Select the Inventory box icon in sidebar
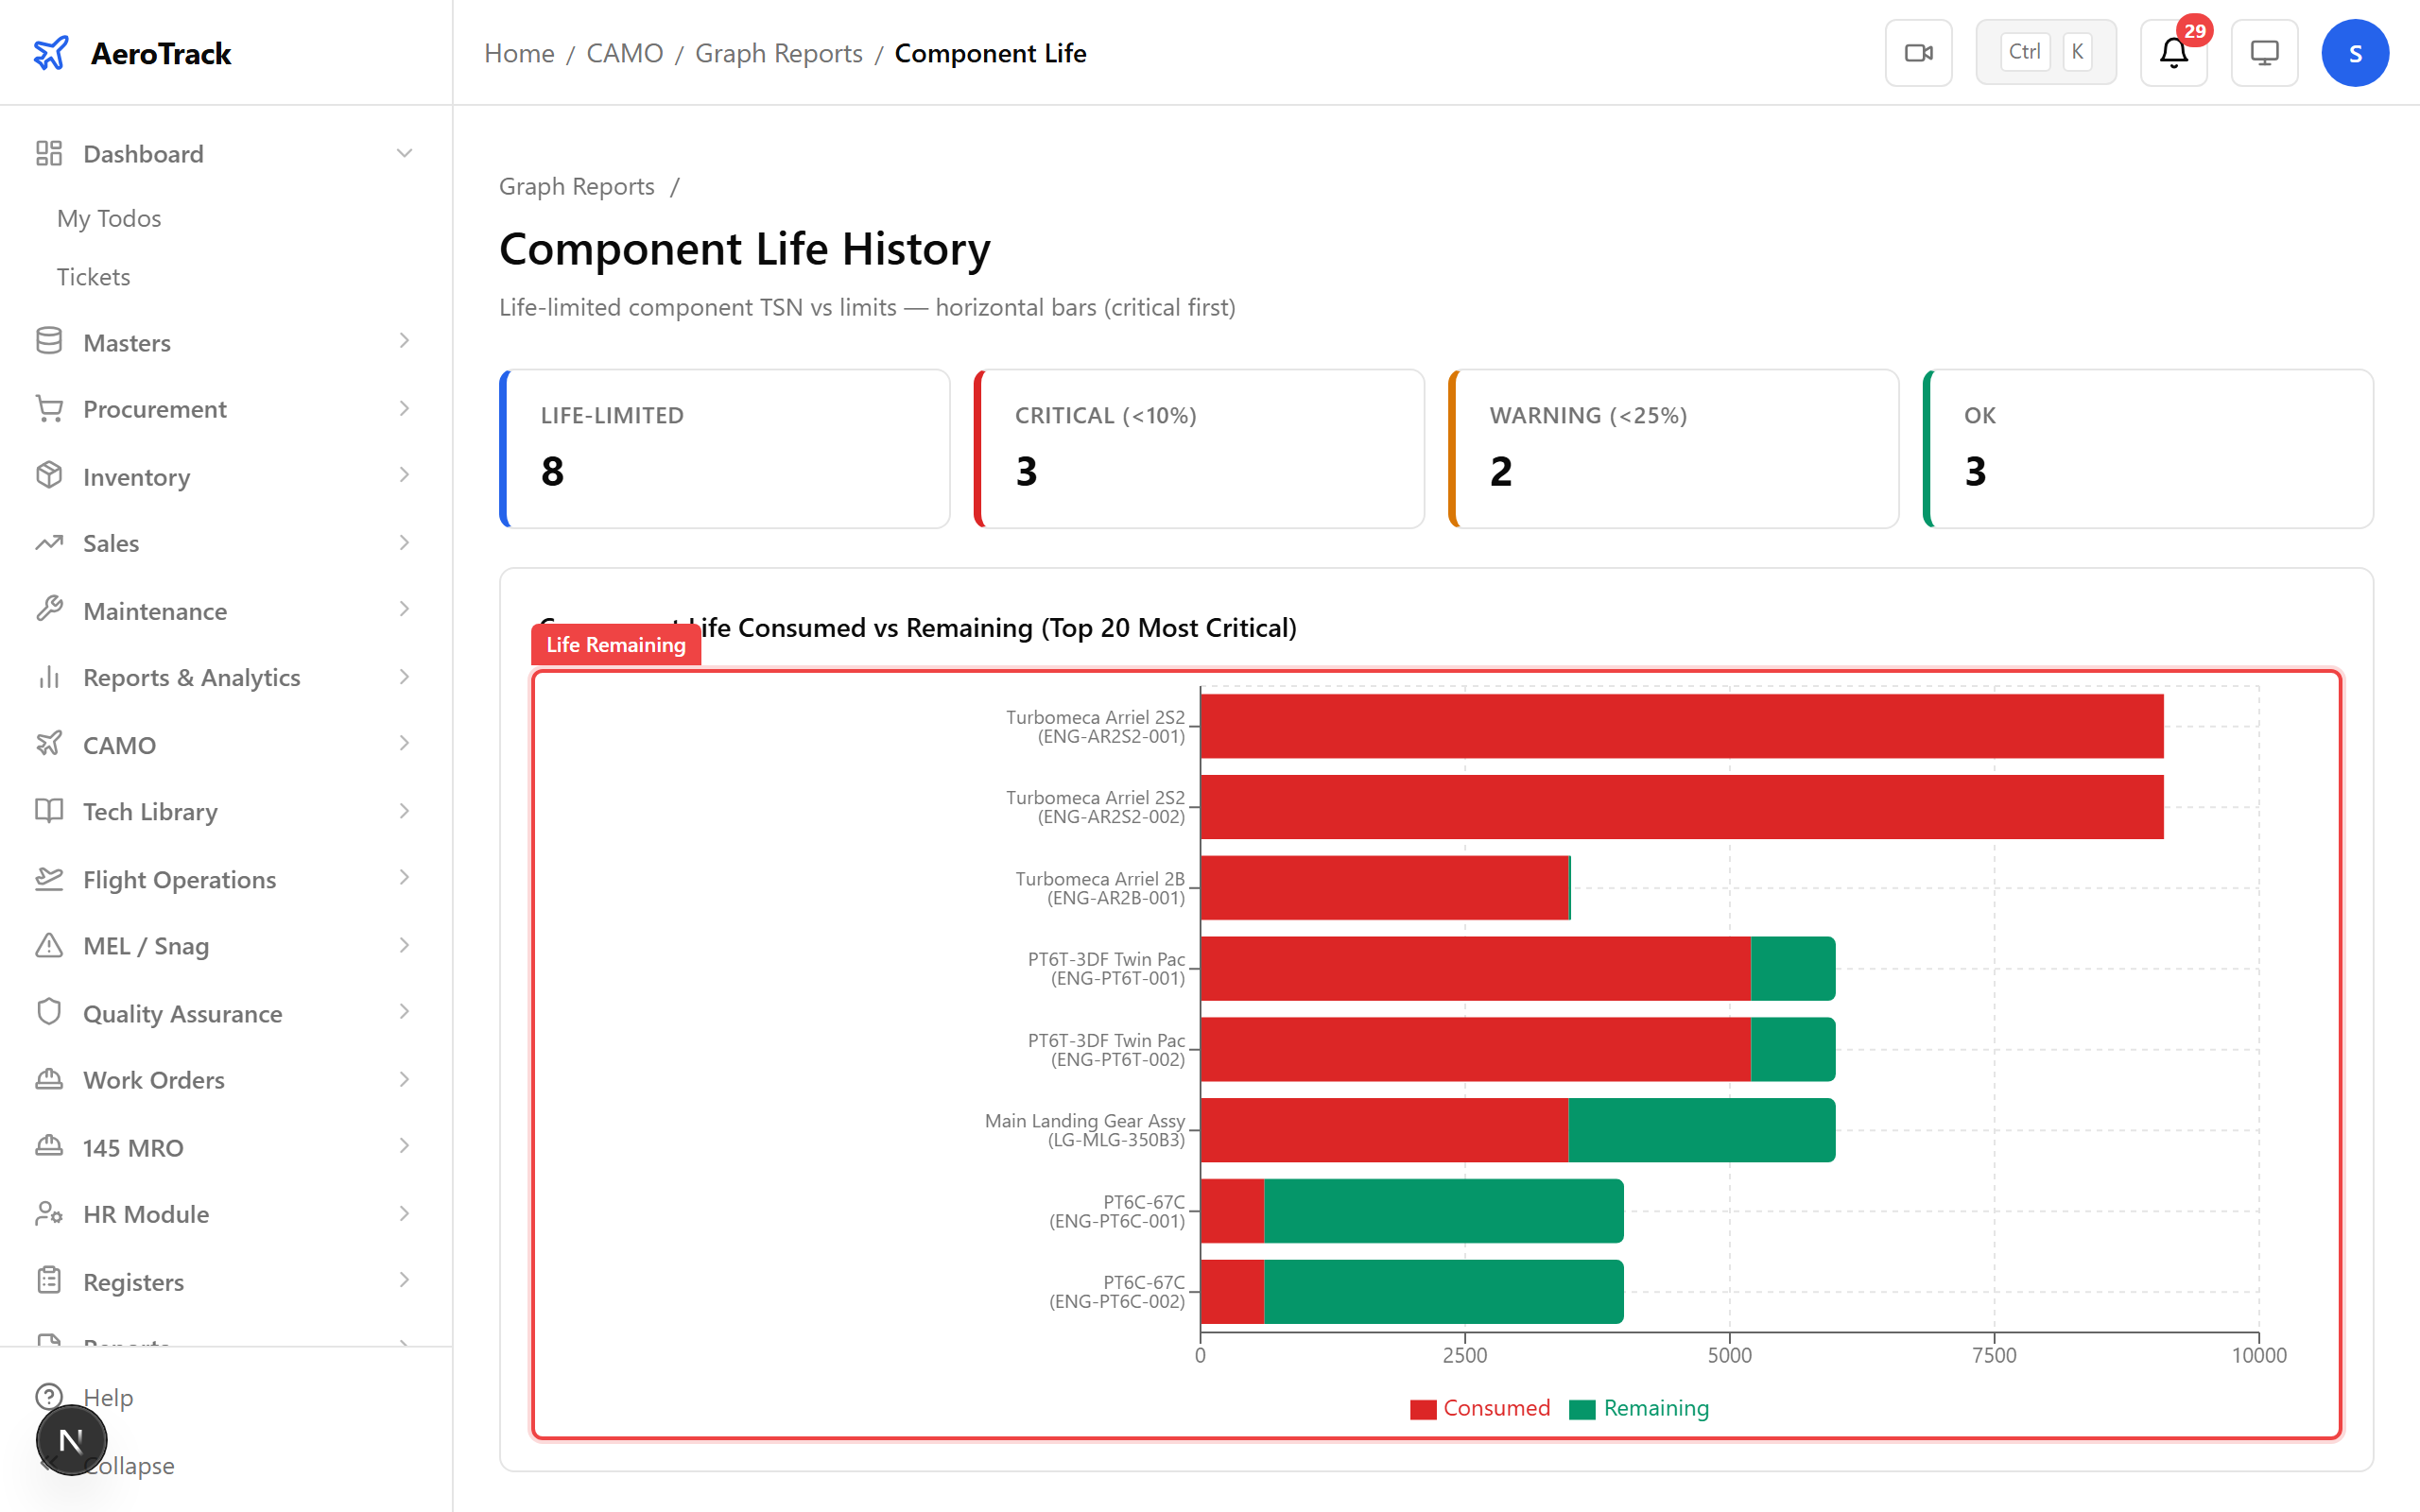The width and height of the screenshot is (2420, 1512). coord(50,476)
